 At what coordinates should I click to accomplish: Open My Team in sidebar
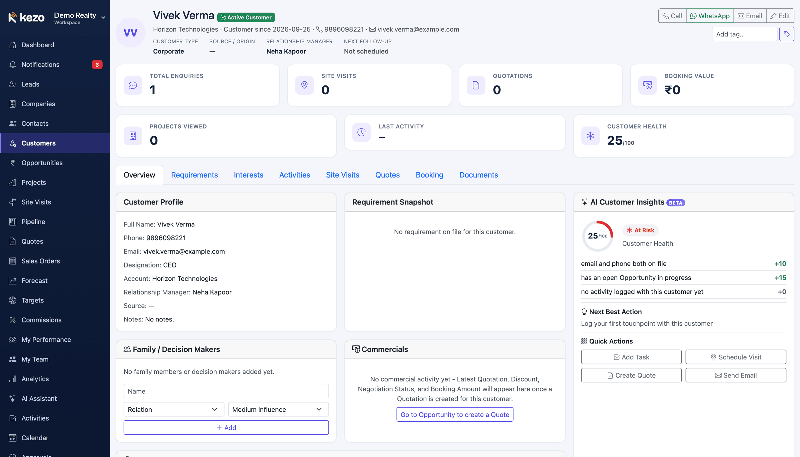tap(55, 359)
